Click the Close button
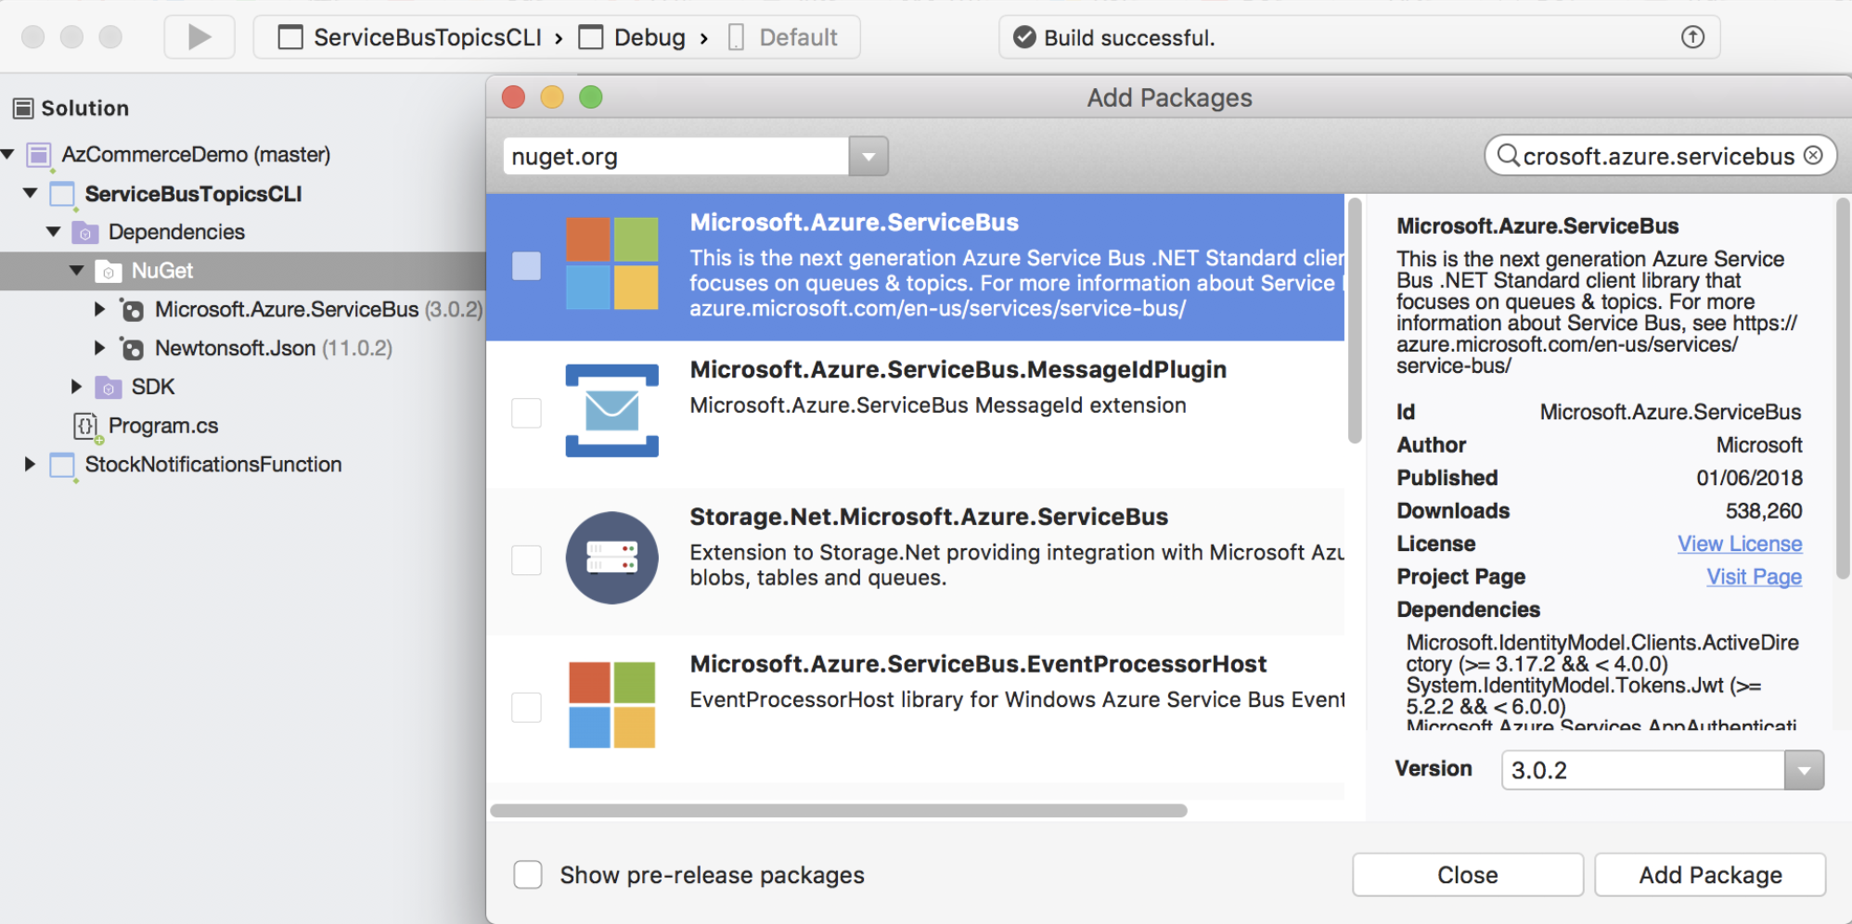1852x924 pixels. coord(1468,875)
